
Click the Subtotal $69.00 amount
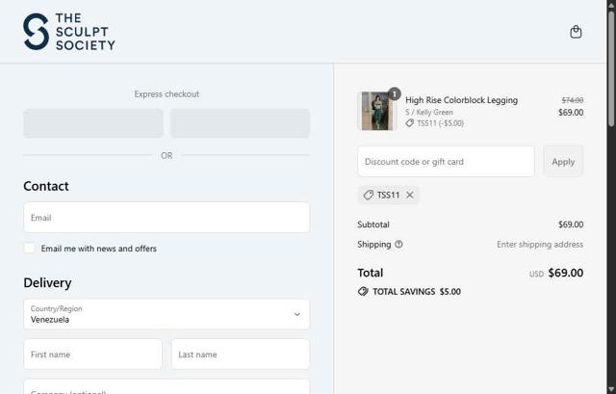(x=571, y=224)
